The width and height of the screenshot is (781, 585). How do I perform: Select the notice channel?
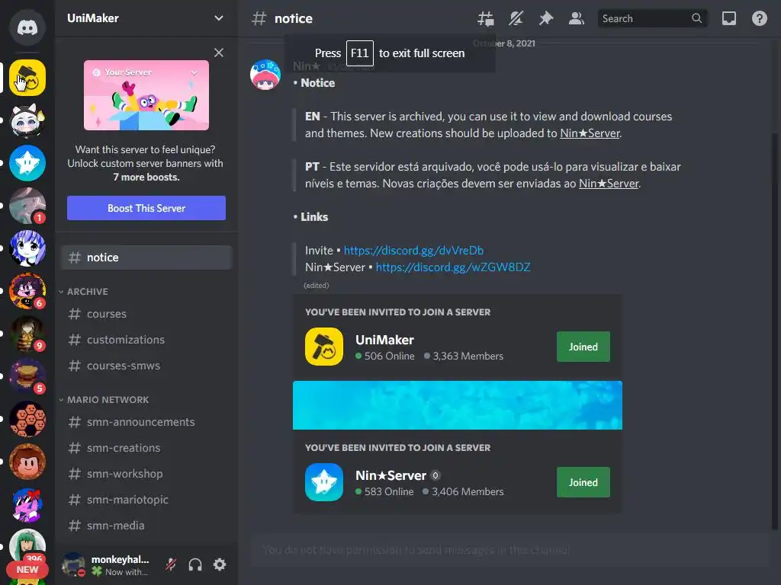point(146,257)
